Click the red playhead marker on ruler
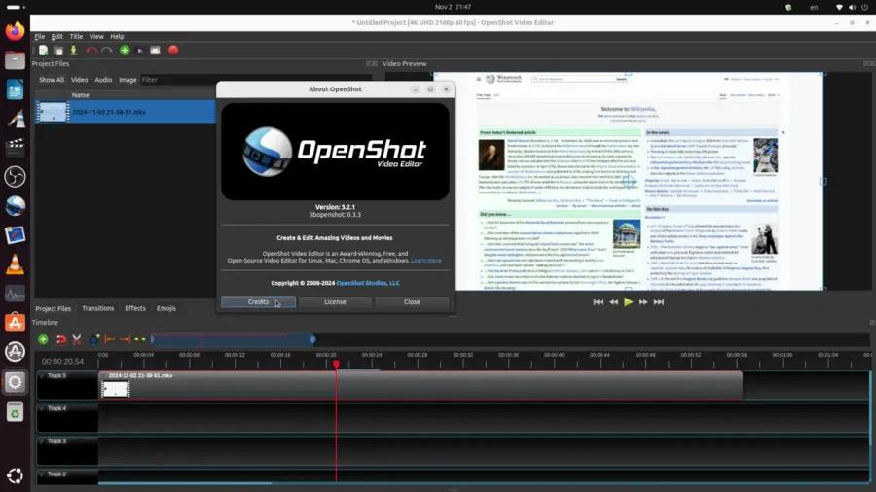Viewport: 876px width, 492px height. (x=336, y=365)
